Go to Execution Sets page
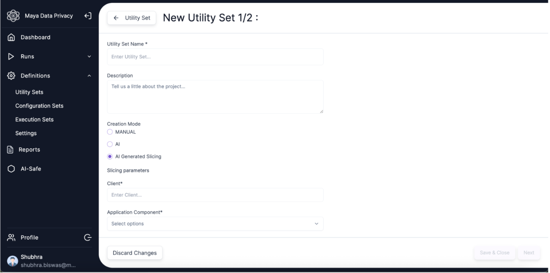This screenshot has height=273, width=550. click(x=34, y=119)
